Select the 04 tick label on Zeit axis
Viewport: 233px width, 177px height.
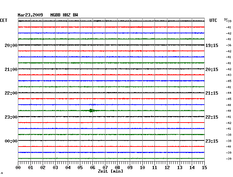tap(68, 167)
